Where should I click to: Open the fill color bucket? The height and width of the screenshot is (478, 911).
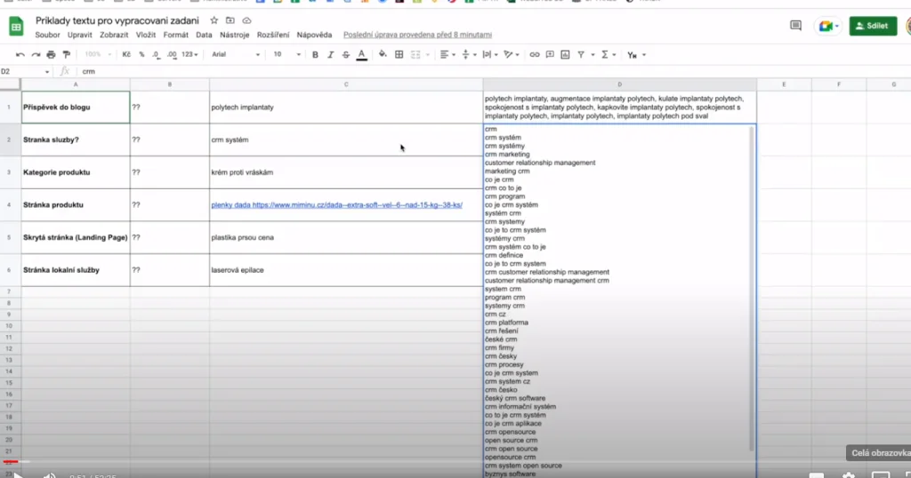point(383,55)
